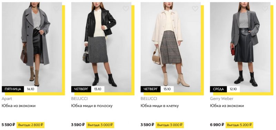Click the Apart brand name

coord(7,99)
